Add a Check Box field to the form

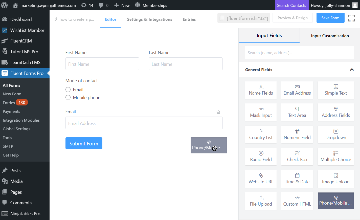coord(297,157)
